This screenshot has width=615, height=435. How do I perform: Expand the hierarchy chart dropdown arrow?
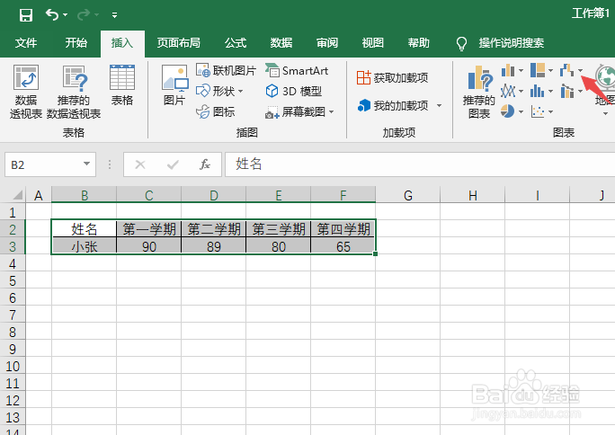point(550,71)
